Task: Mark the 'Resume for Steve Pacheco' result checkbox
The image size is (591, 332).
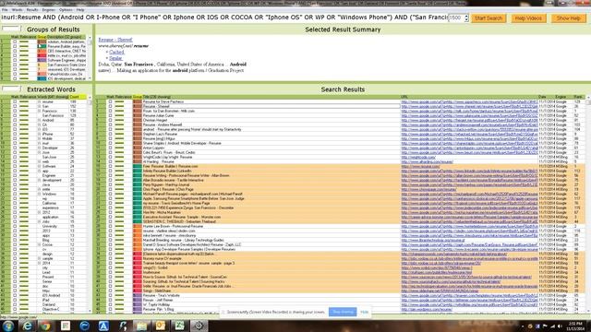Action: click(110, 101)
